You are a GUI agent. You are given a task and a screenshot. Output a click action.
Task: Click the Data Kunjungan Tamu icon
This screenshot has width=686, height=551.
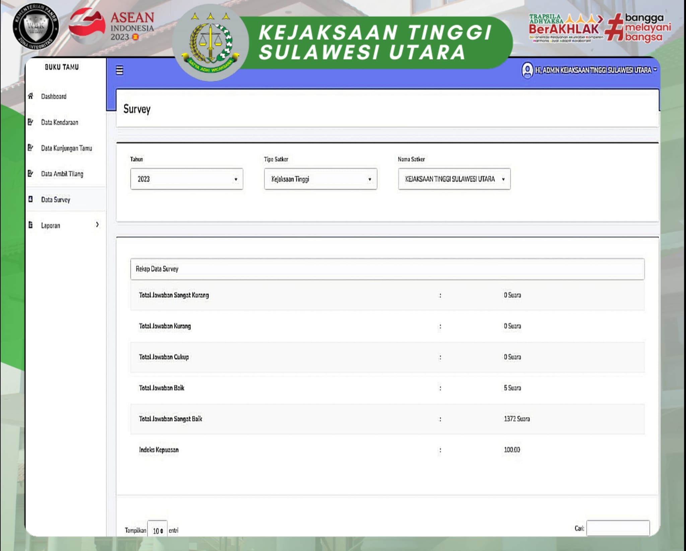click(x=30, y=148)
